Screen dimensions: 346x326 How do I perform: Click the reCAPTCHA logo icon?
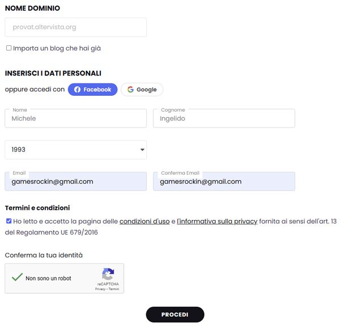108,274
